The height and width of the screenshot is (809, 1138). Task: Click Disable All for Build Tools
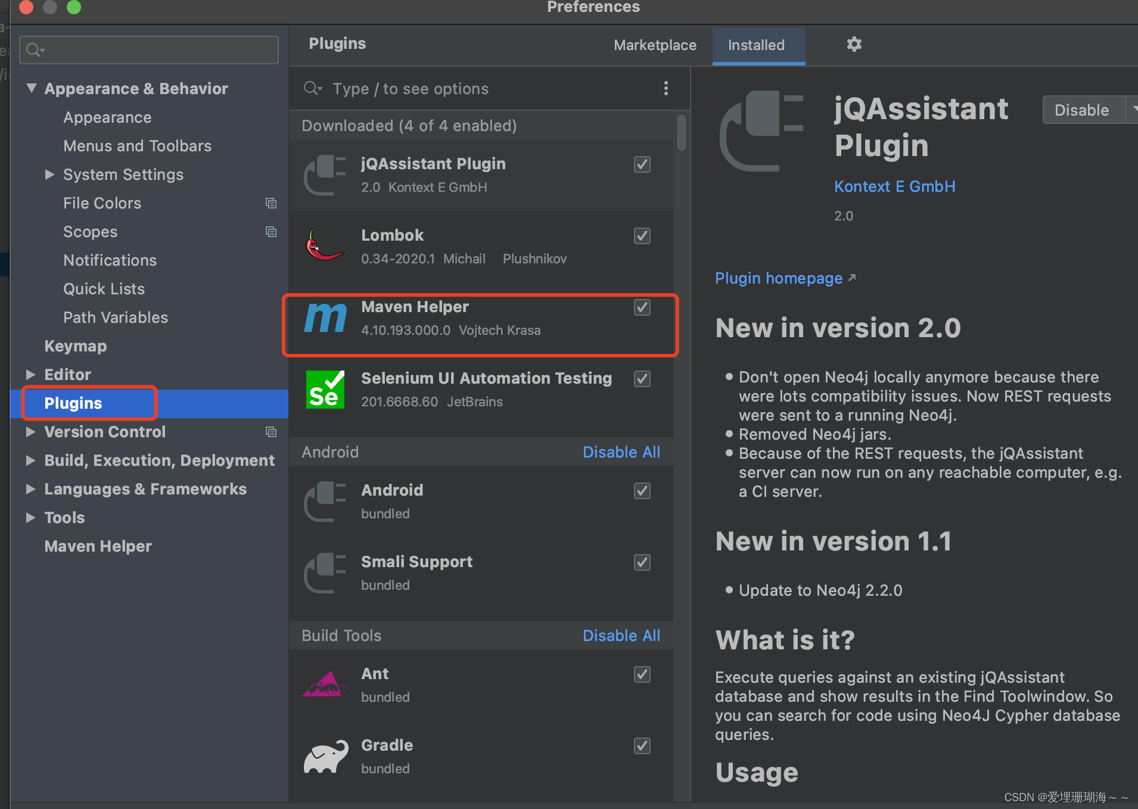click(x=621, y=636)
